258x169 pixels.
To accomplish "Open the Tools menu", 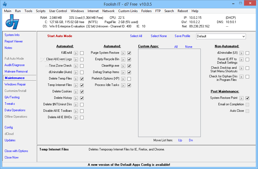I will (x=28, y=11).
